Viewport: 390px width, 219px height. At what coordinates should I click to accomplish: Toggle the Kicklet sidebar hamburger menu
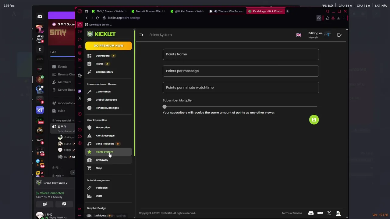[141, 35]
